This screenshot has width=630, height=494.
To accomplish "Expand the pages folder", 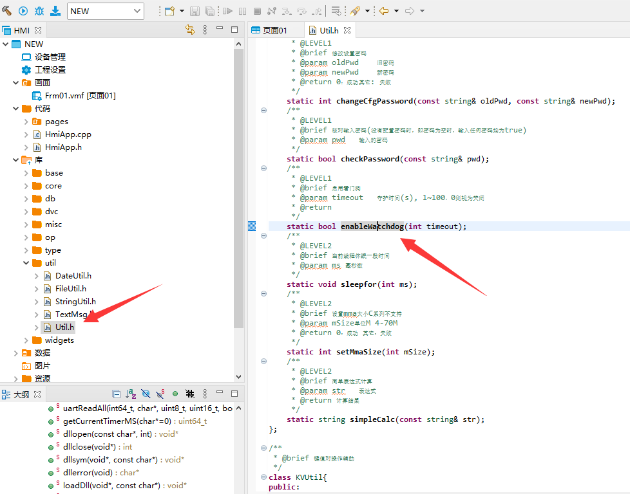I will (26, 122).
